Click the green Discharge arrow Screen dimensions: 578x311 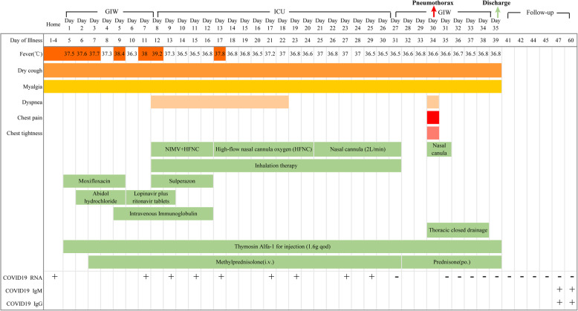497,11
